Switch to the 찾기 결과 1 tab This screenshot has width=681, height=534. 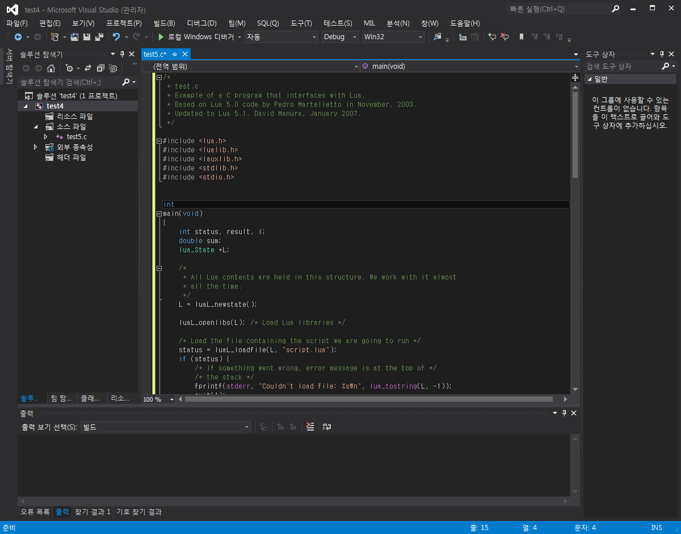point(93,512)
